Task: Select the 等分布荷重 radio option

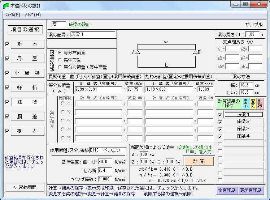Action: (60, 52)
